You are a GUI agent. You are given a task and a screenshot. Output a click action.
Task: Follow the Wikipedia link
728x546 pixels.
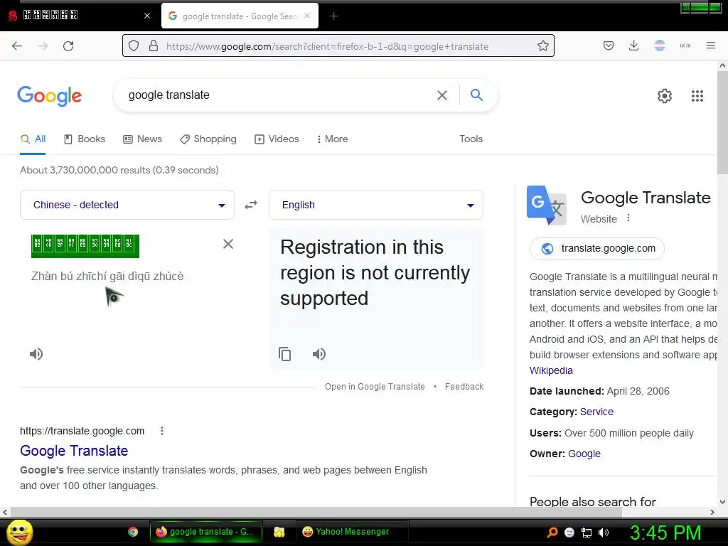point(551,370)
